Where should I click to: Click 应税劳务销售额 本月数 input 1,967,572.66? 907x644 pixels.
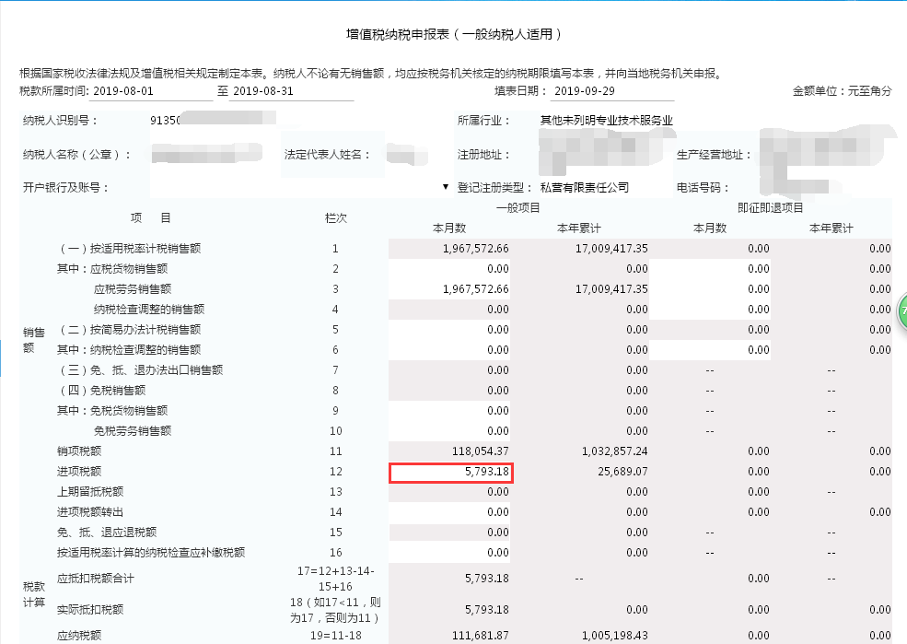[449, 288]
